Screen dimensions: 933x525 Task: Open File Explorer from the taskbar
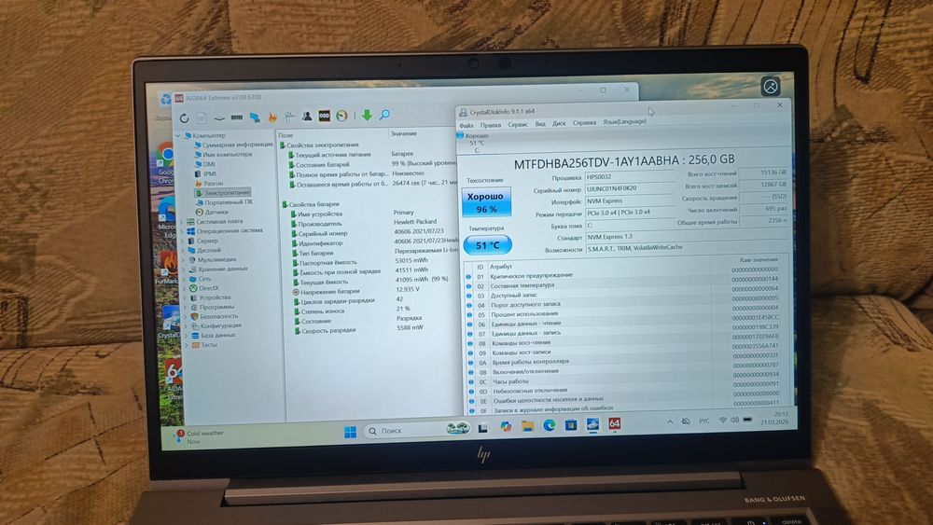pyautogui.click(x=527, y=426)
